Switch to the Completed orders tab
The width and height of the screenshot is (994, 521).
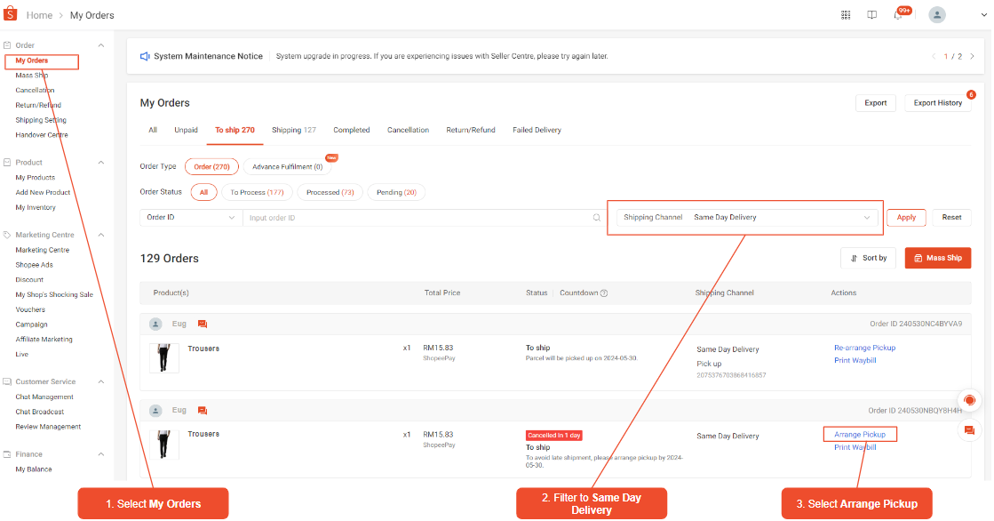pyautogui.click(x=351, y=130)
